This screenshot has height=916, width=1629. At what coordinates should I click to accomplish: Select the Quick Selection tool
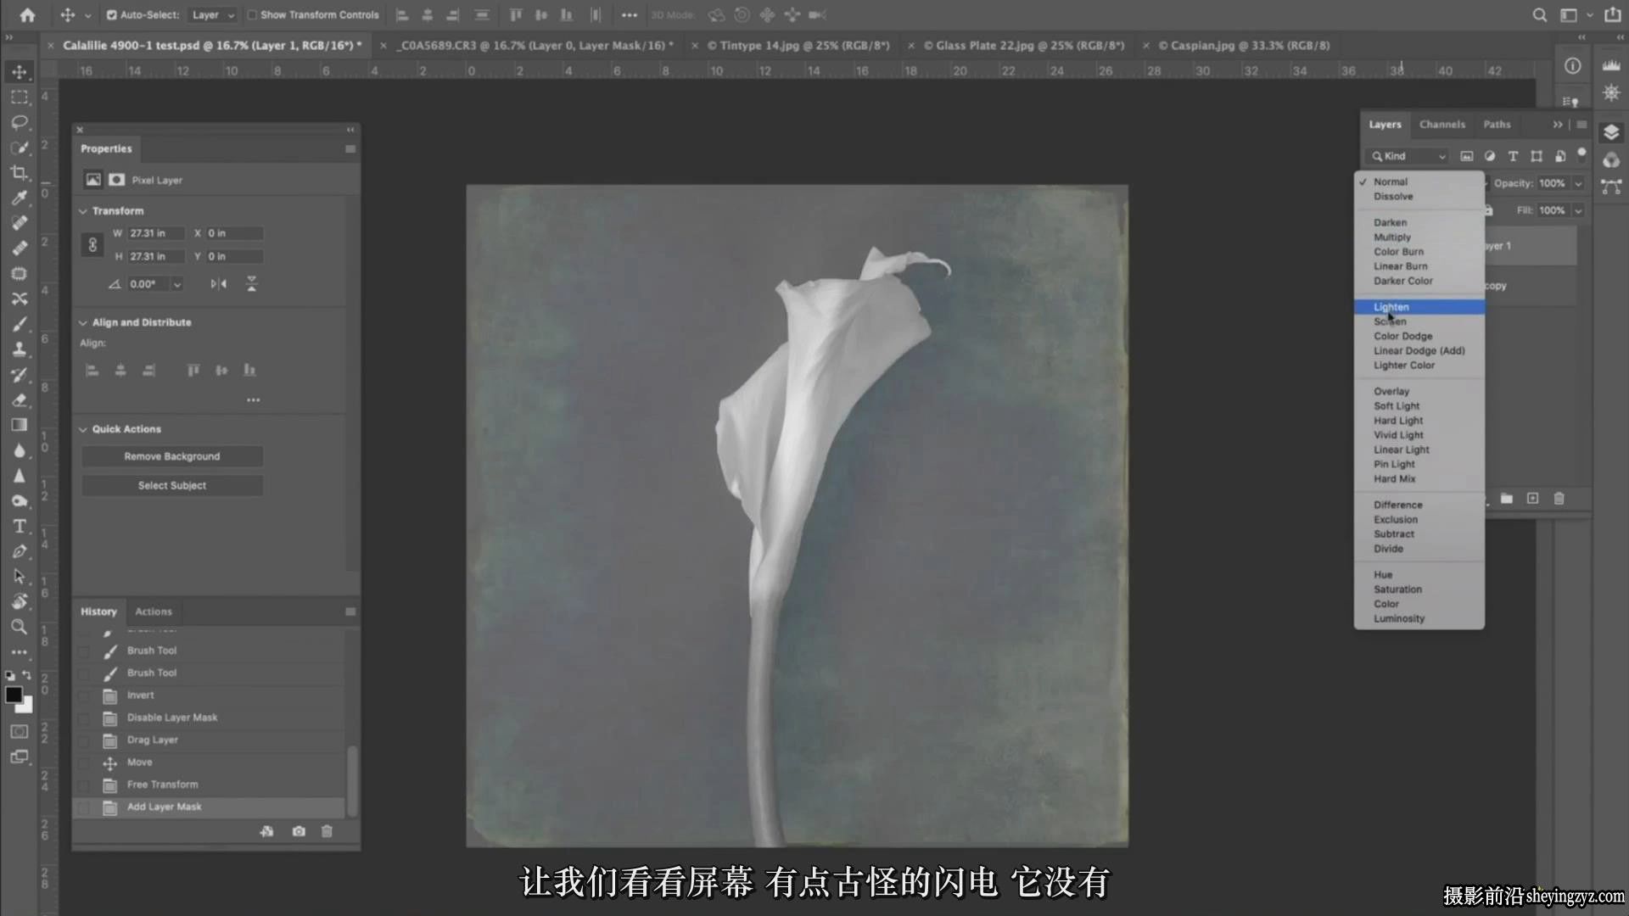click(20, 148)
